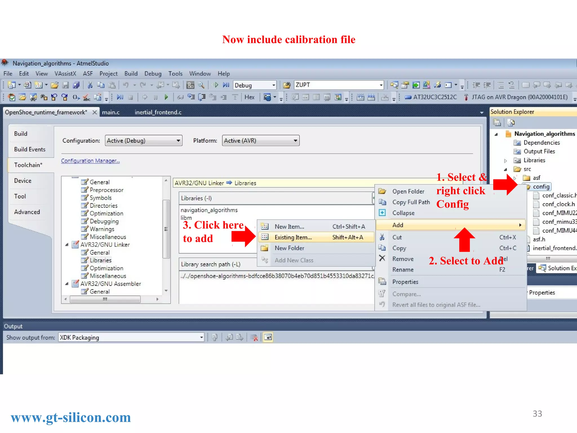
Task: Collapse the src folder in Solution Explorer
Action: pyautogui.click(x=505, y=169)
